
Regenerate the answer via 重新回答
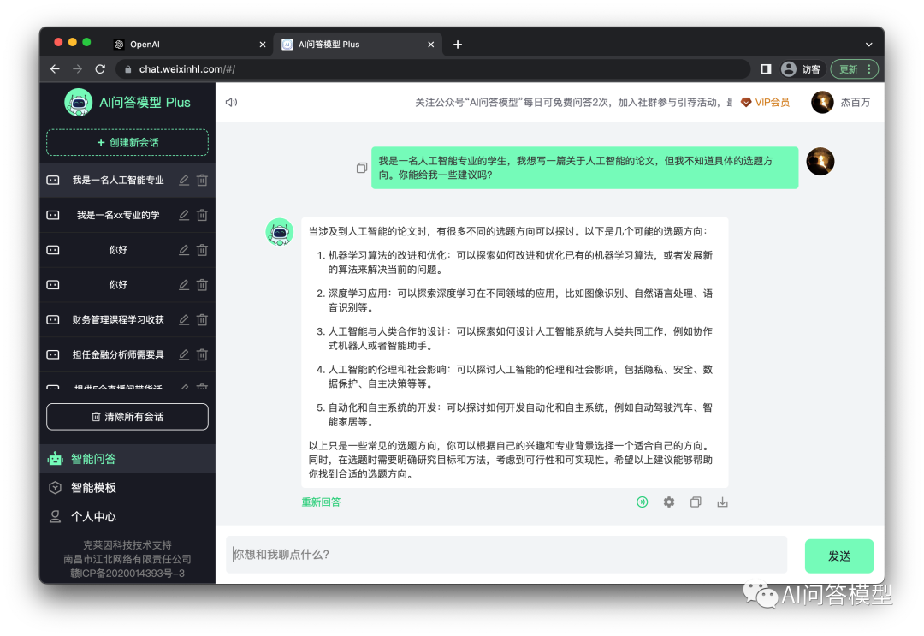point(321,502)
